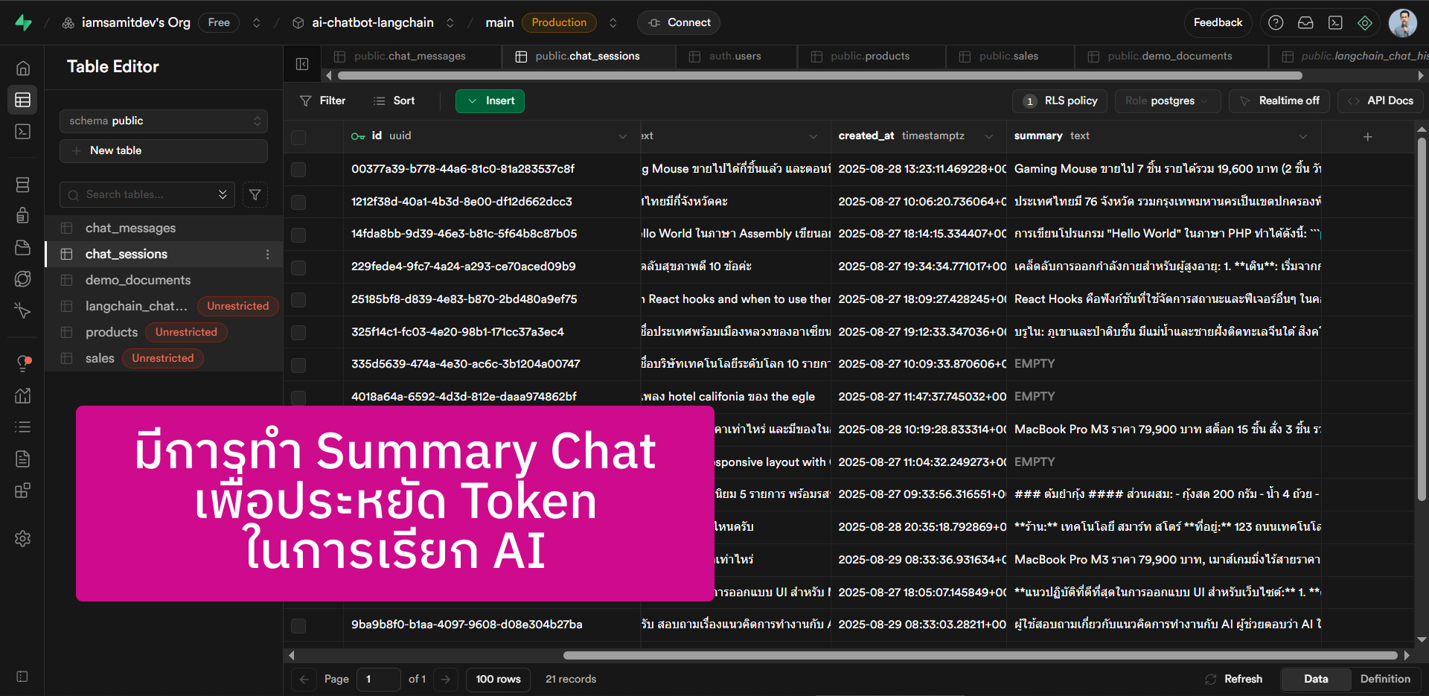Open the user avatar menu

[1403, 23]
